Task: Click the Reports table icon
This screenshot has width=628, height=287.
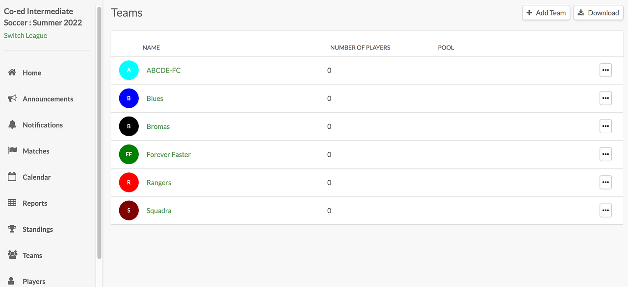Action: (12, 203)
